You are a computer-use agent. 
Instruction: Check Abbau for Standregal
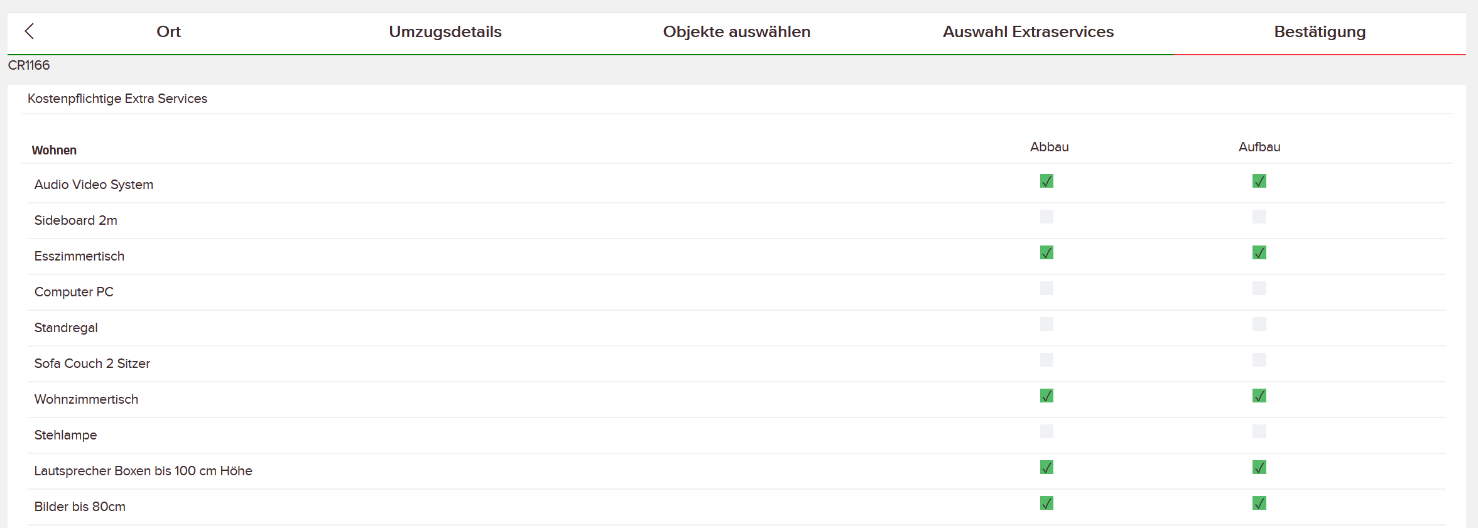pyautogui.click(x=1046, y=324)
